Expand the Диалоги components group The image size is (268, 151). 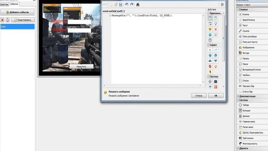(x=238, y=148)
